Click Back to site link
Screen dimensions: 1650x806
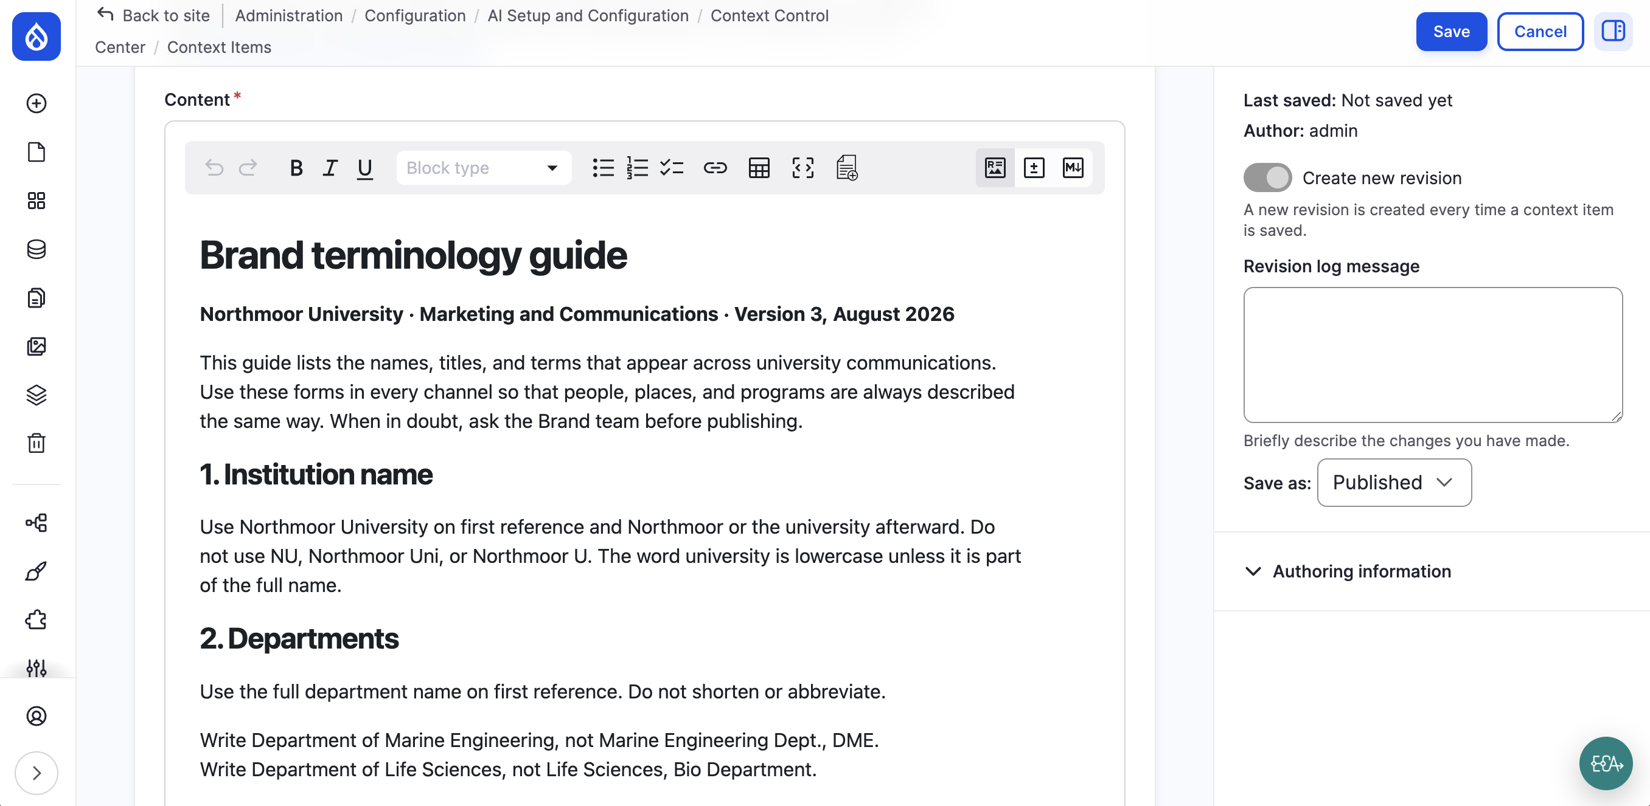[x=153, y=15]
